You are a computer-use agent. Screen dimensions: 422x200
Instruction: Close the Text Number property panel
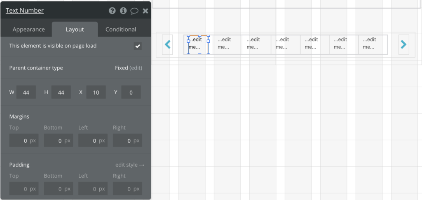(x=145, y=11)
